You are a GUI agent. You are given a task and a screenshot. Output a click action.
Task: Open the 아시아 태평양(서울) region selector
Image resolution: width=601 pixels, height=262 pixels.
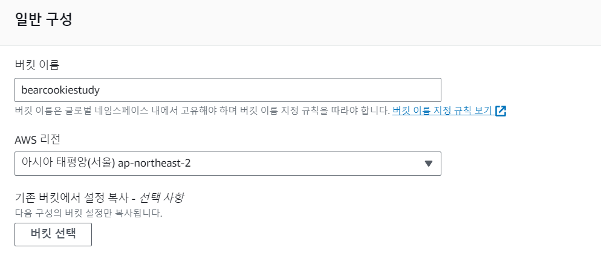(227, 163)
